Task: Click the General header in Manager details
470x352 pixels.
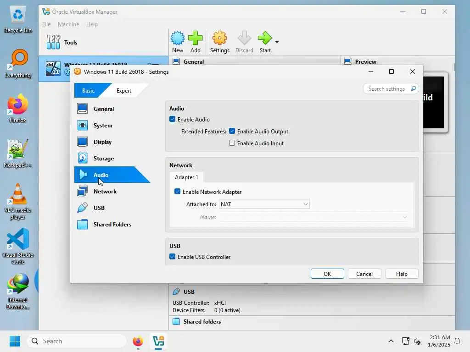Action: pyautogui.click(x=193, y=62)
